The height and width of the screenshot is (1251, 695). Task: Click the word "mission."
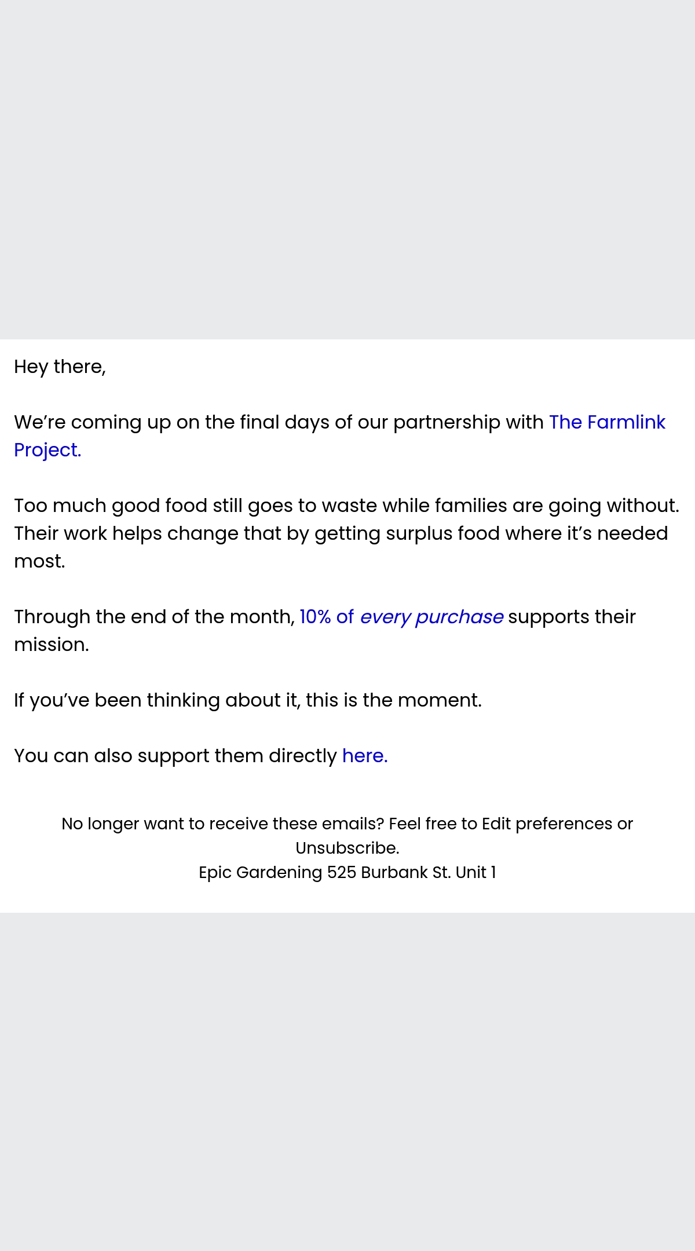coord(52,645)
